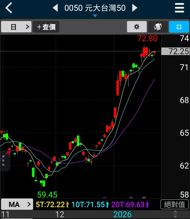
Task: Open chart settings gear
Action: click(137, 27)
